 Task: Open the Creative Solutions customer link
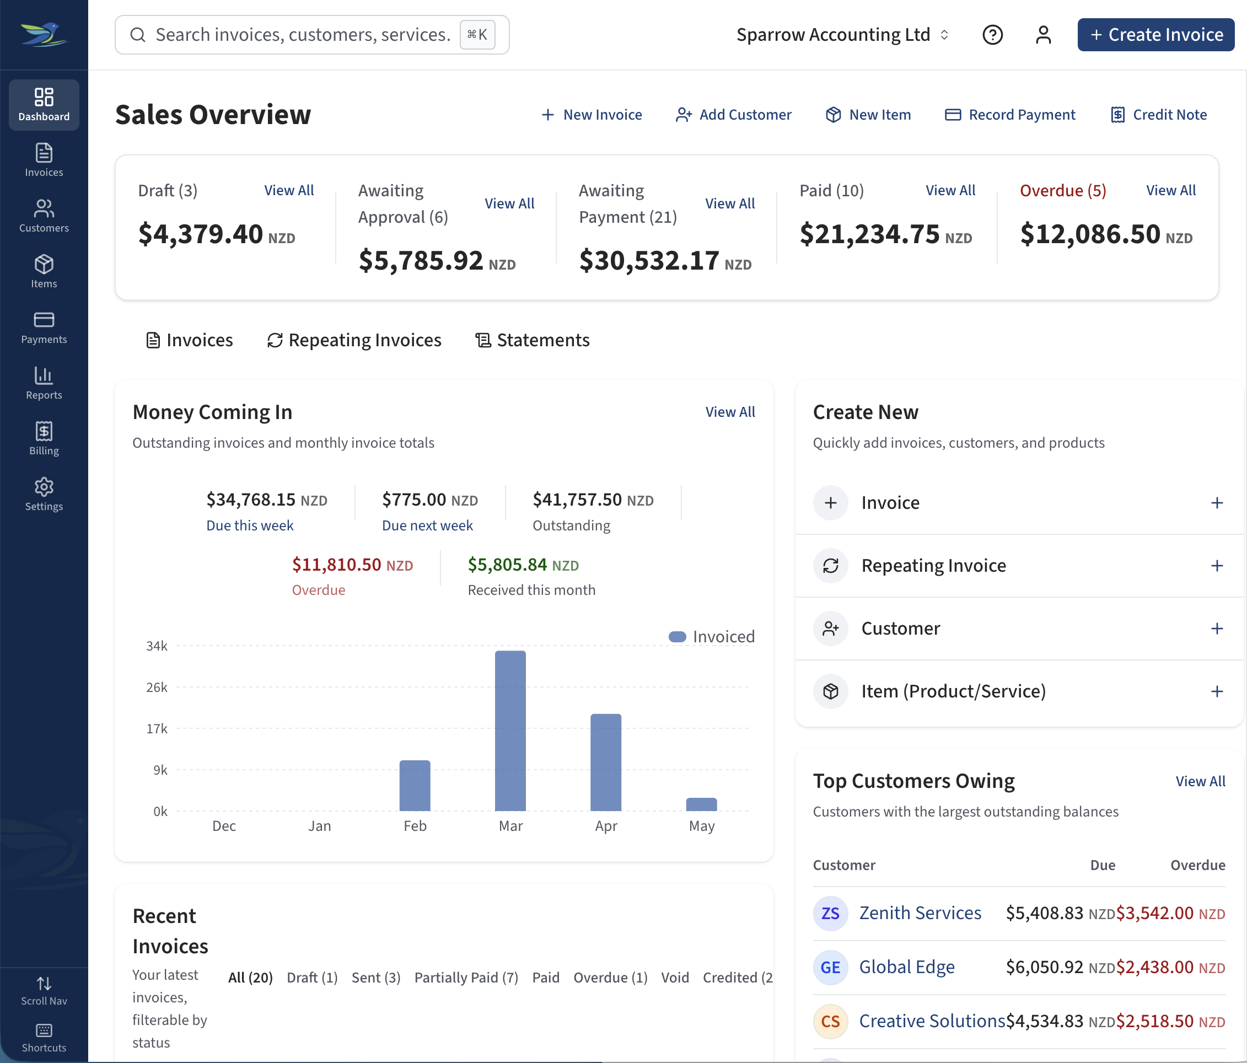(932, 1021)
